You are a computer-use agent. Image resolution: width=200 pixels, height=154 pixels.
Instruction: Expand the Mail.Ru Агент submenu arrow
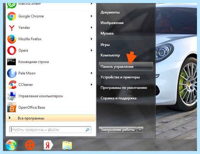pyautogui.click(x=91, y=4)
